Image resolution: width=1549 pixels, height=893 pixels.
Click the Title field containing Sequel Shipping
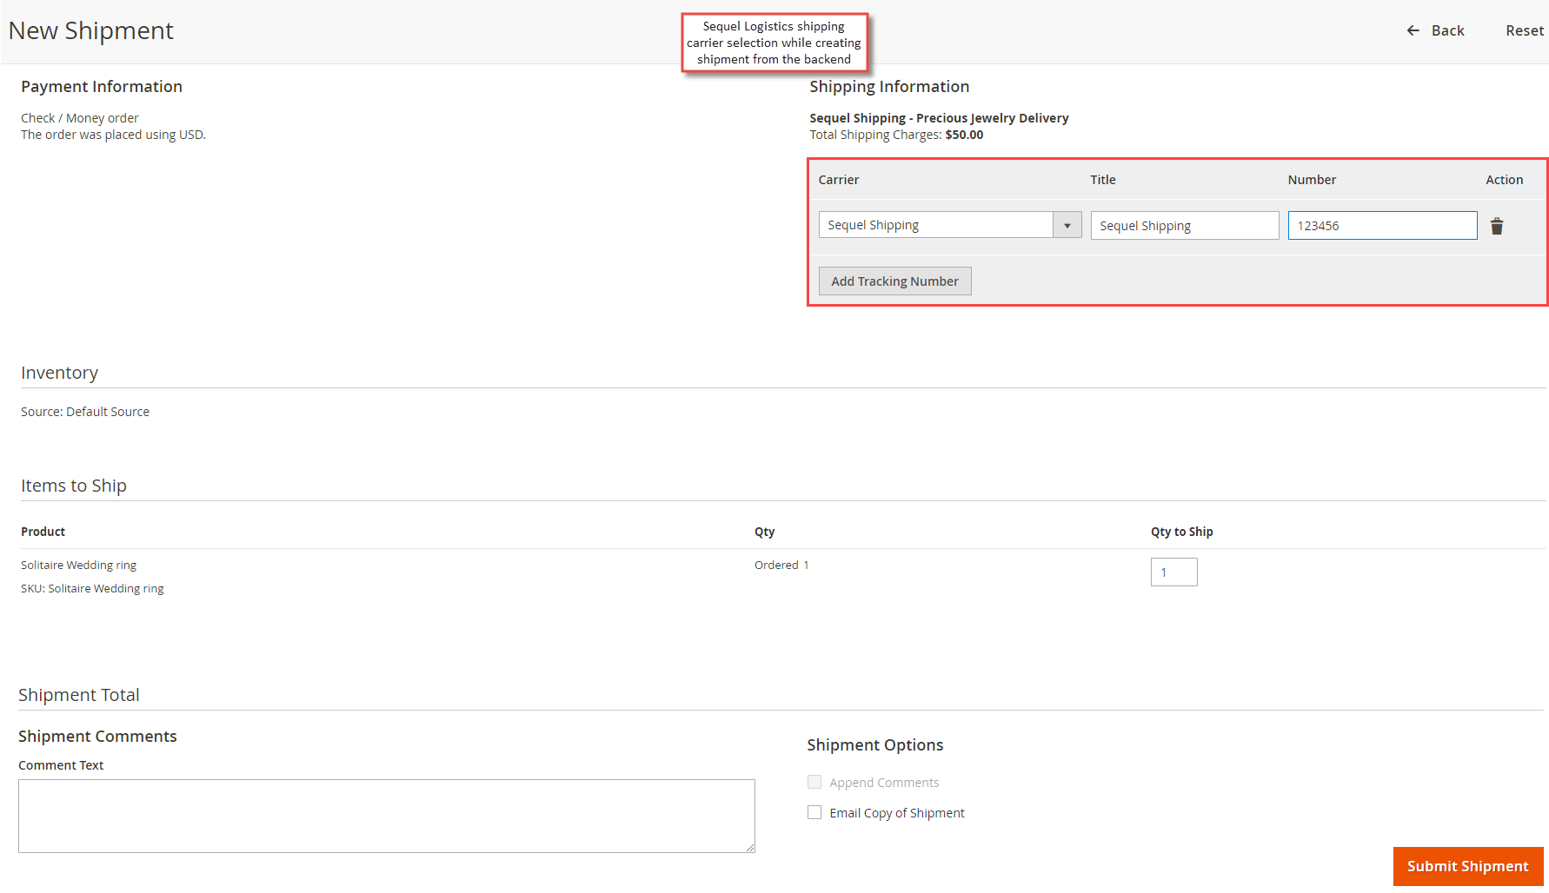point(1184,225)
